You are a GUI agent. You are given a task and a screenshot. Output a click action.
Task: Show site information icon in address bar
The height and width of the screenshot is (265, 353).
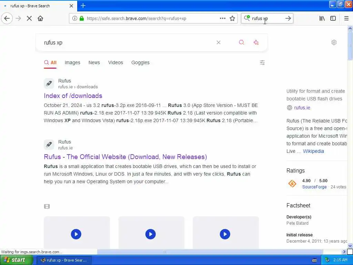pyautogui.click(x=75, y=18)
